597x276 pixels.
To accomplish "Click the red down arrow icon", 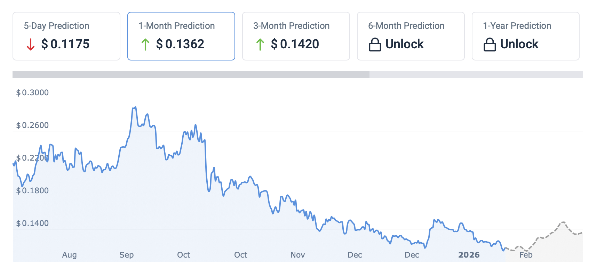I will 31,44.
